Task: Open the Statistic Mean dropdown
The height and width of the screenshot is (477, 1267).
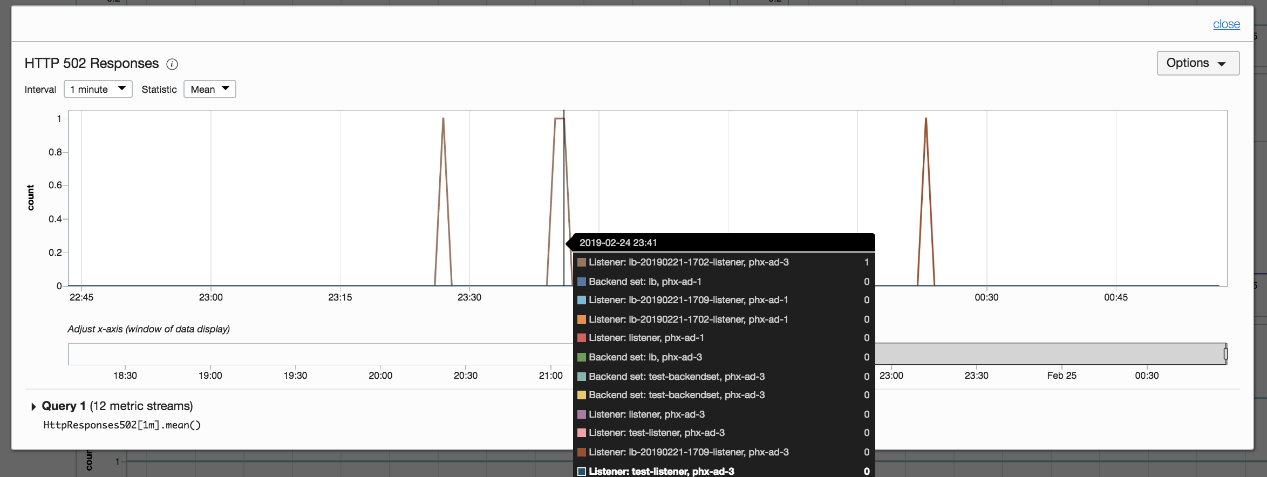Action: click(210, 89)
